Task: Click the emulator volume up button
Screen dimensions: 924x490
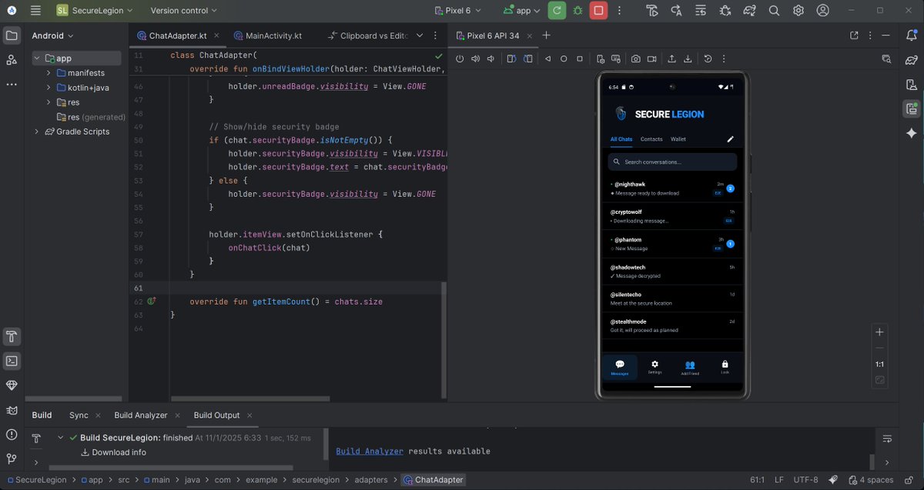Action: pos(476,58)
